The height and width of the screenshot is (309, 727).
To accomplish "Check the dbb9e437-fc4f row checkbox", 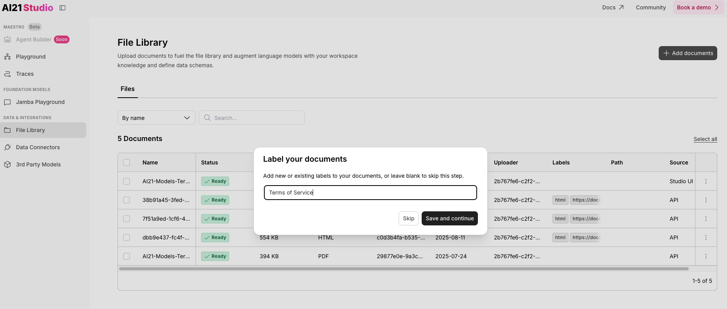I will point(127,238).
